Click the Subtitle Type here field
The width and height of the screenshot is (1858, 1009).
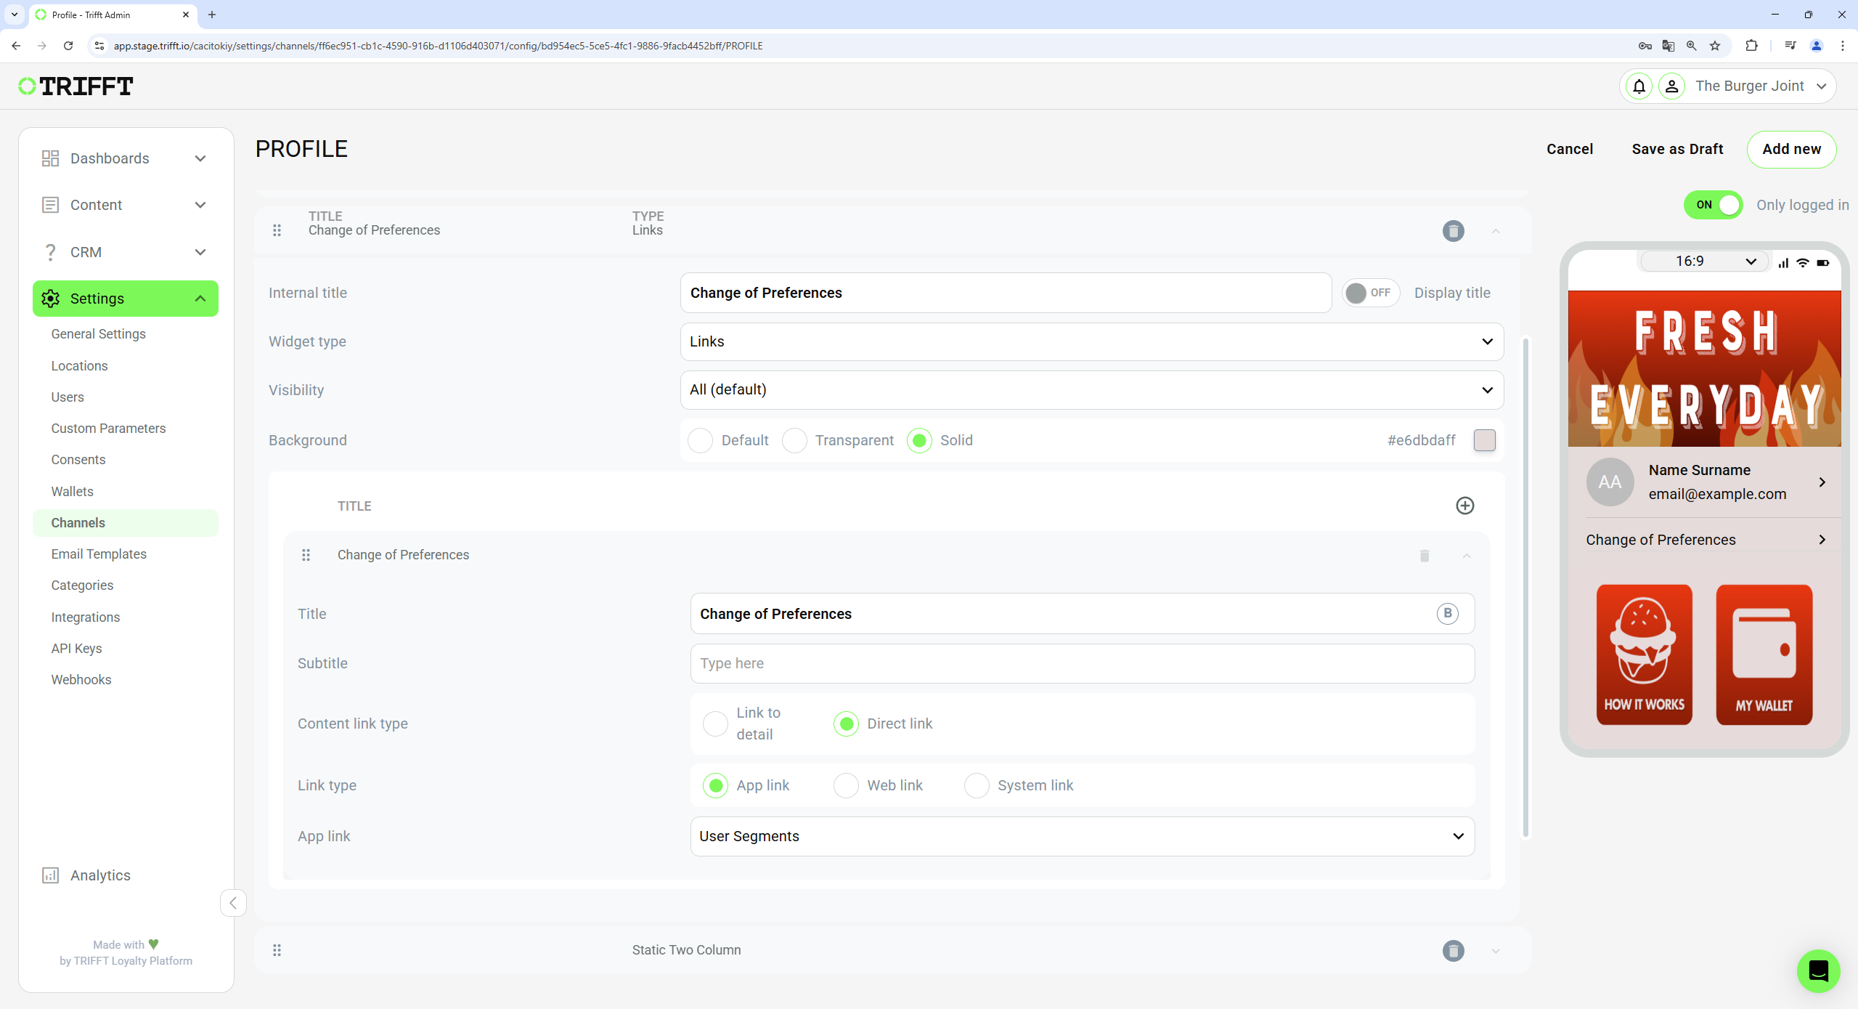tap(1082, 663)
